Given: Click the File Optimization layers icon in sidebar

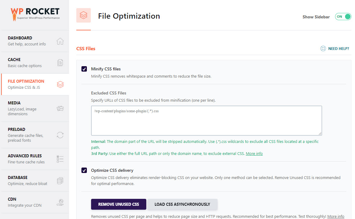Looking at the screenshot, I should pos(60,85).
